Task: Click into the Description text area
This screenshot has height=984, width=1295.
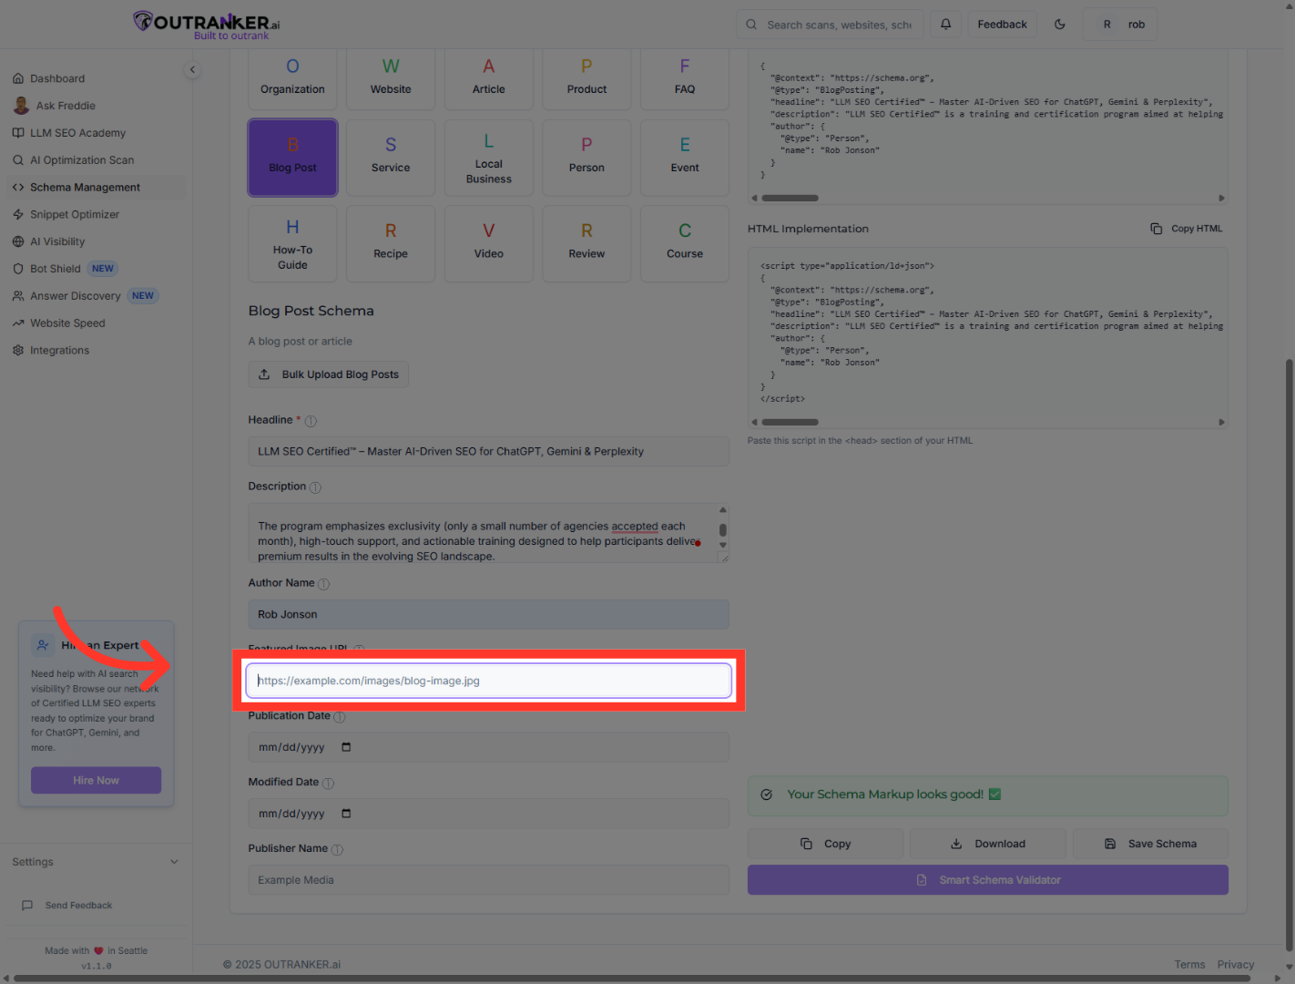Action: pos(483,533)
